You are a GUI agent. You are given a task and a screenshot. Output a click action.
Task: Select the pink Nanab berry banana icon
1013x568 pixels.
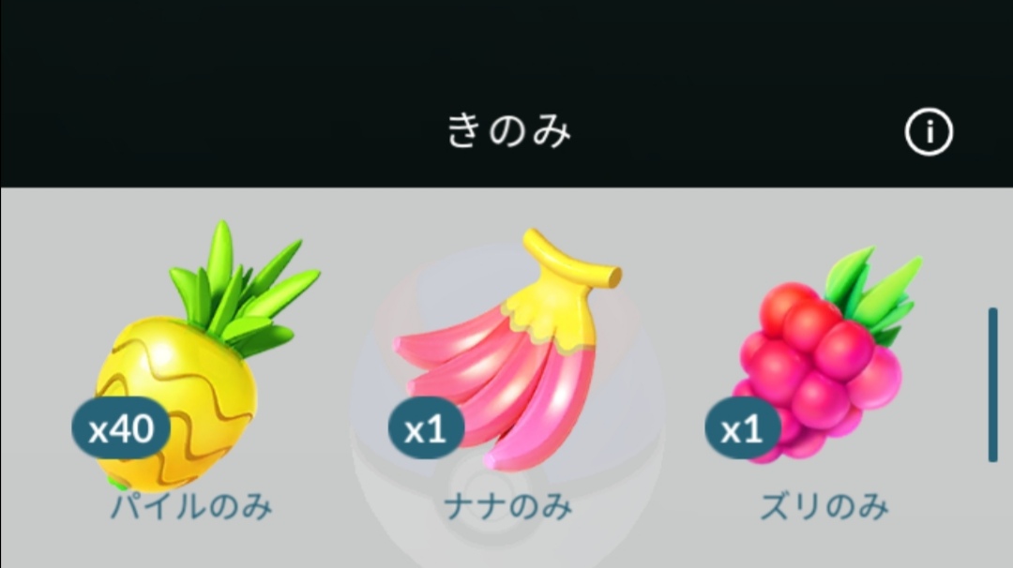coord(507,350)
